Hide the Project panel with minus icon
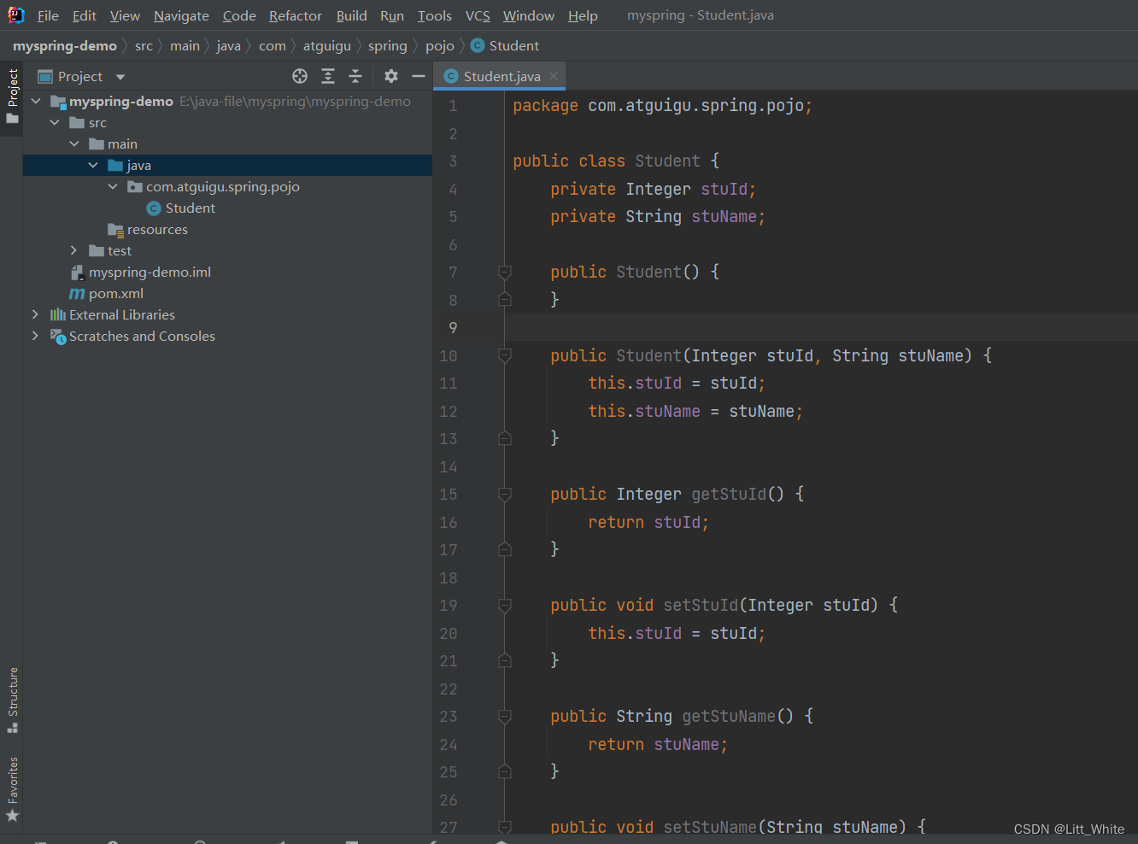 tap(418, 77)
